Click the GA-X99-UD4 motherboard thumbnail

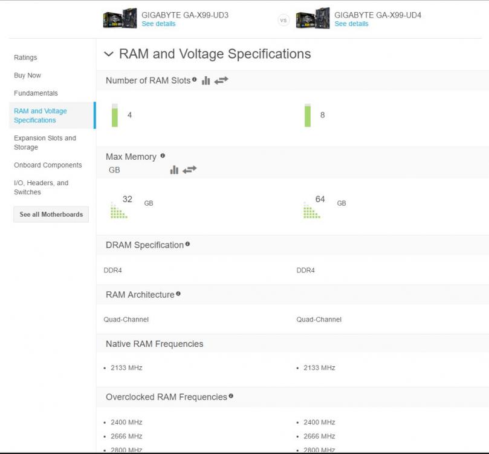pos(313,19)
